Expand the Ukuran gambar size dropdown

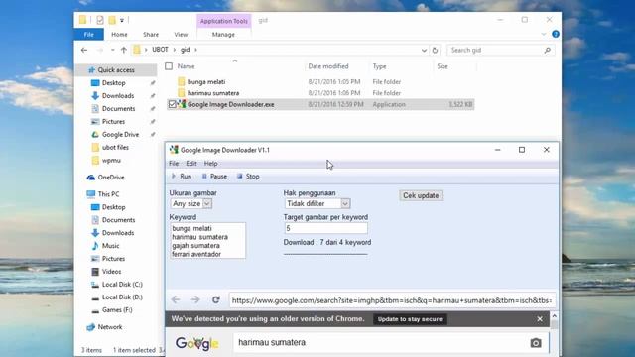coord(207,203)
